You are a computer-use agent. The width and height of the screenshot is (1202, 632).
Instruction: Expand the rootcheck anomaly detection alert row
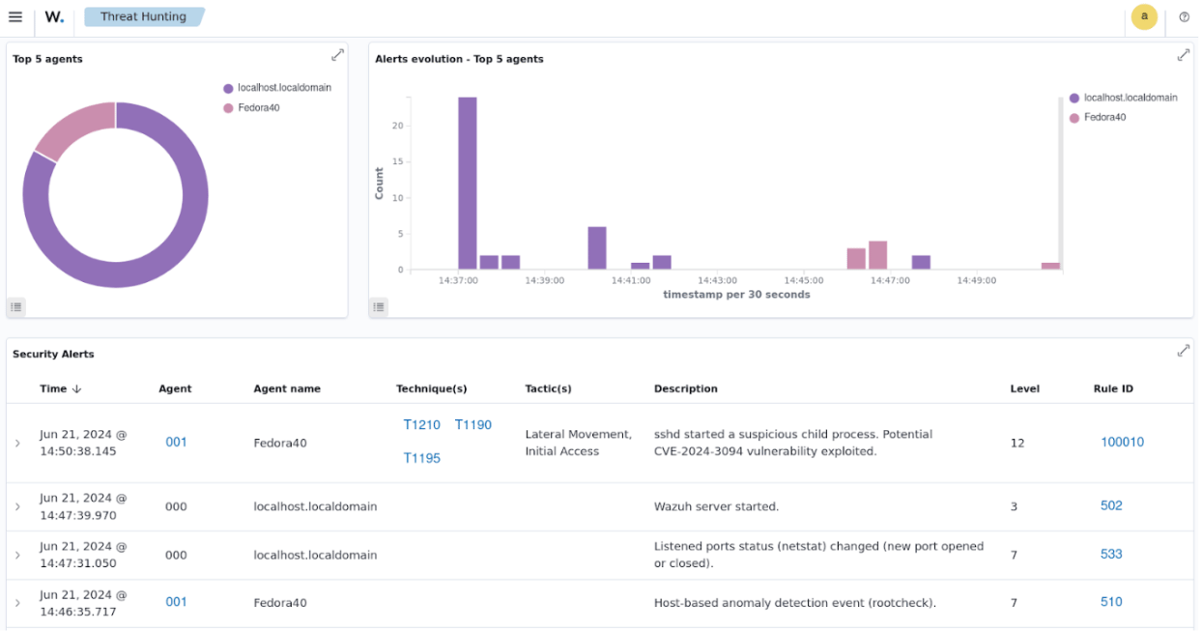(x=17, y=603)
